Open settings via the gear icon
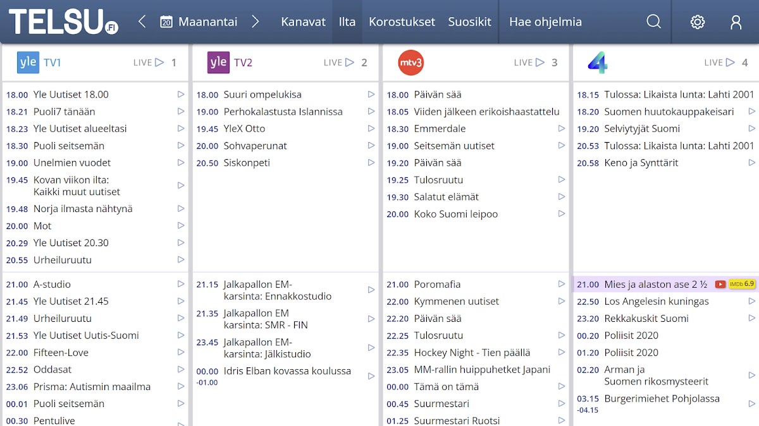Viewport: 759px width, 426px height. tap(697, 22)
